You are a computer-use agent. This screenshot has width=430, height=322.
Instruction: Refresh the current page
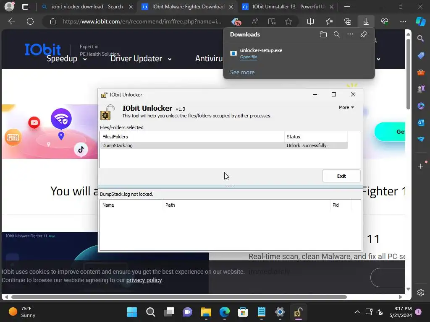[x=30, y=21]
